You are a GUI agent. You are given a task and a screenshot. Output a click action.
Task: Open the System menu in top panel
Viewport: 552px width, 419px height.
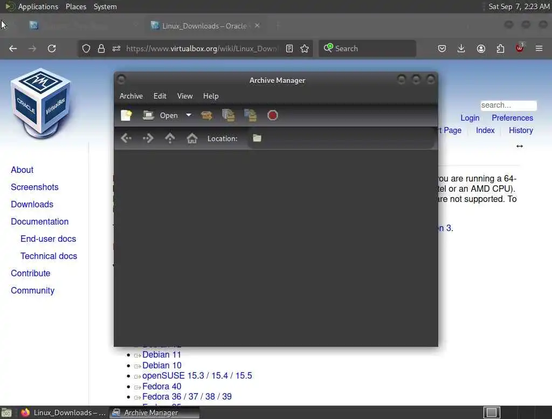tap(105, 6)
